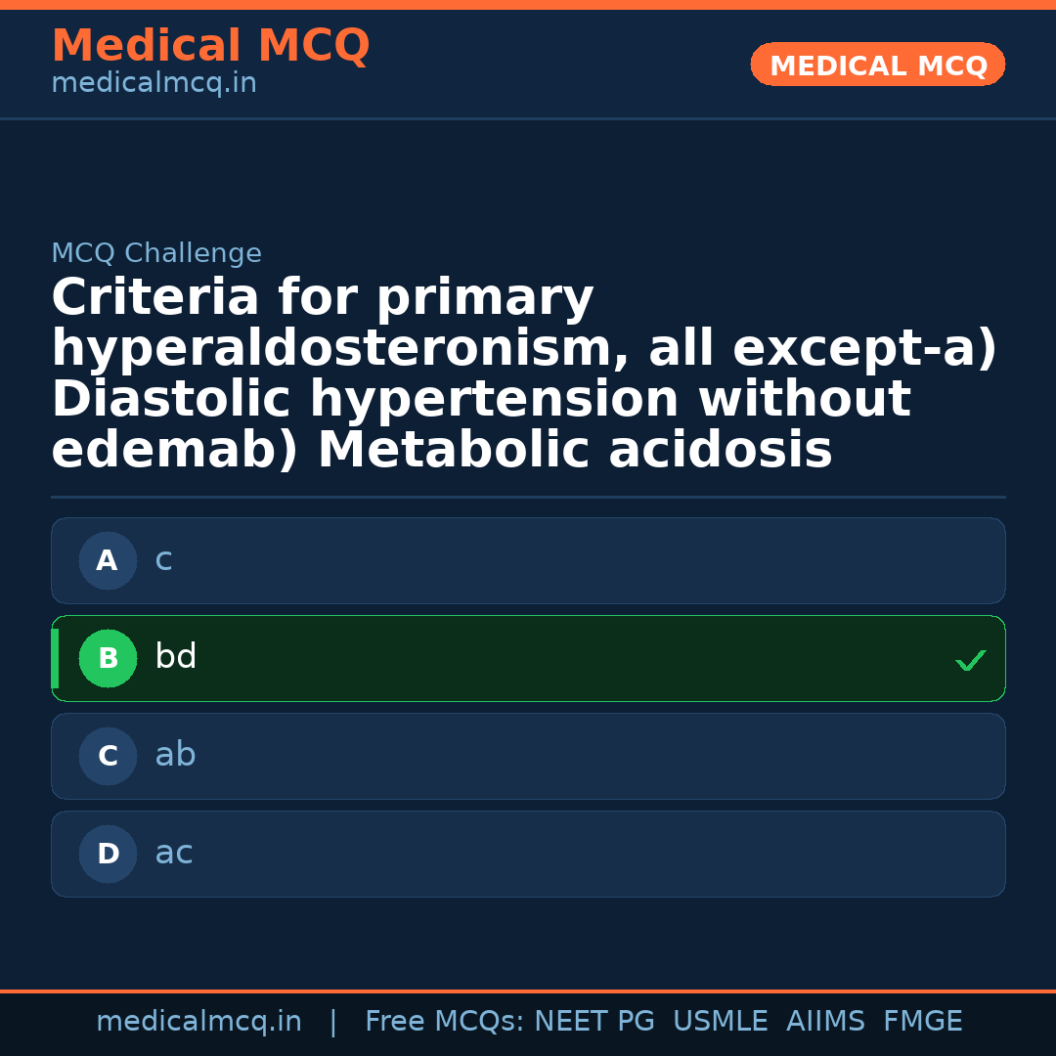Click the circular D option badge
This screenshot has width=1056, height=1056.
108,854
